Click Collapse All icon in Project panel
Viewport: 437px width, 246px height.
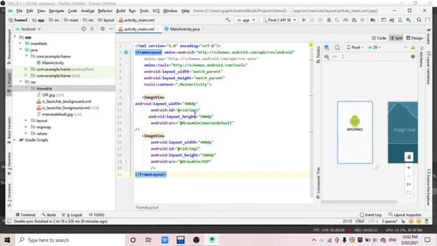coord(92,29)
